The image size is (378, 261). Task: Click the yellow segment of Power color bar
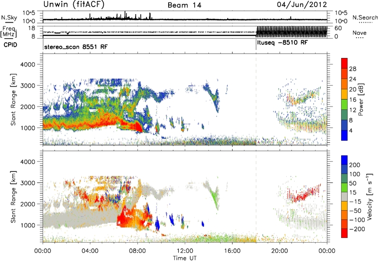point(344,94)
